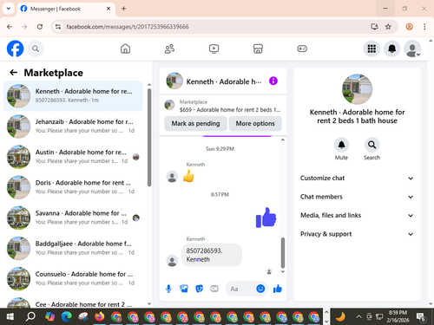Viewport: 434px width, 325px height.
Task: Bookmark this page with the star icon
Action: (x=388, y=27)
